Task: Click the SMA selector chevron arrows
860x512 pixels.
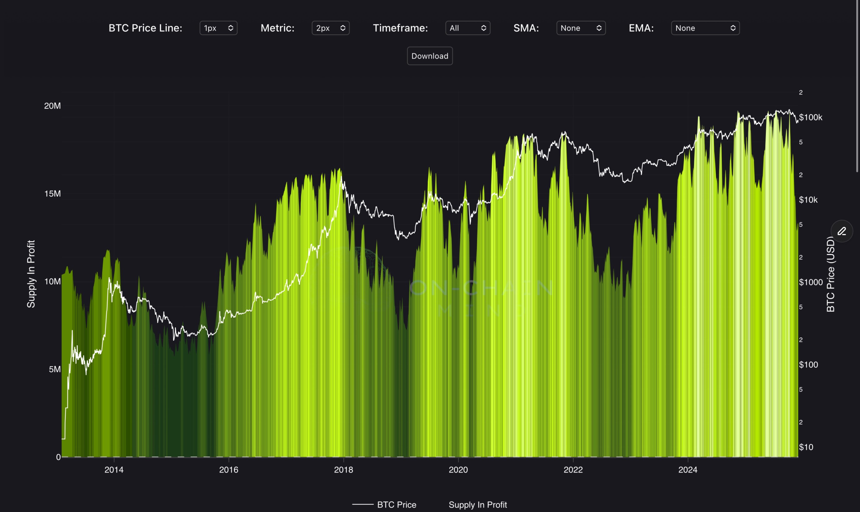Action: pyautogui.click(x=599, y=28)
